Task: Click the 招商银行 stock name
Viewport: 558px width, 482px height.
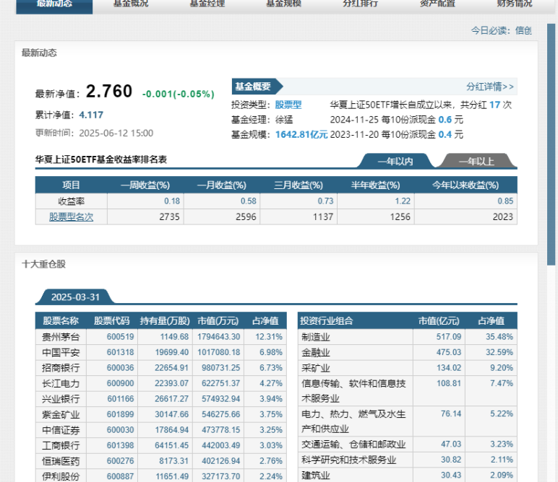Action: [x=61, y=367]
